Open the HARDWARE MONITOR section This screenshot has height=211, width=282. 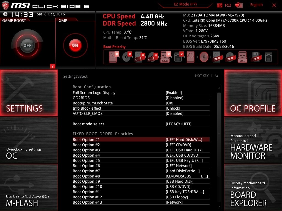coord(253,140)
